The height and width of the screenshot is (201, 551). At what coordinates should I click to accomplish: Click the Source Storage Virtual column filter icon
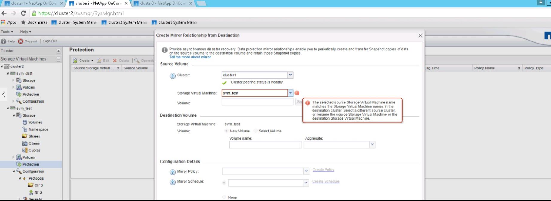pos(118,68)
